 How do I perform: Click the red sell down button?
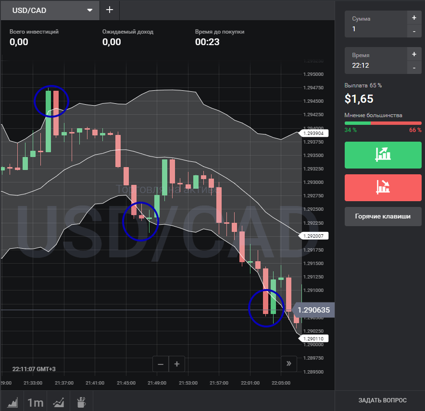click(383, 188)
